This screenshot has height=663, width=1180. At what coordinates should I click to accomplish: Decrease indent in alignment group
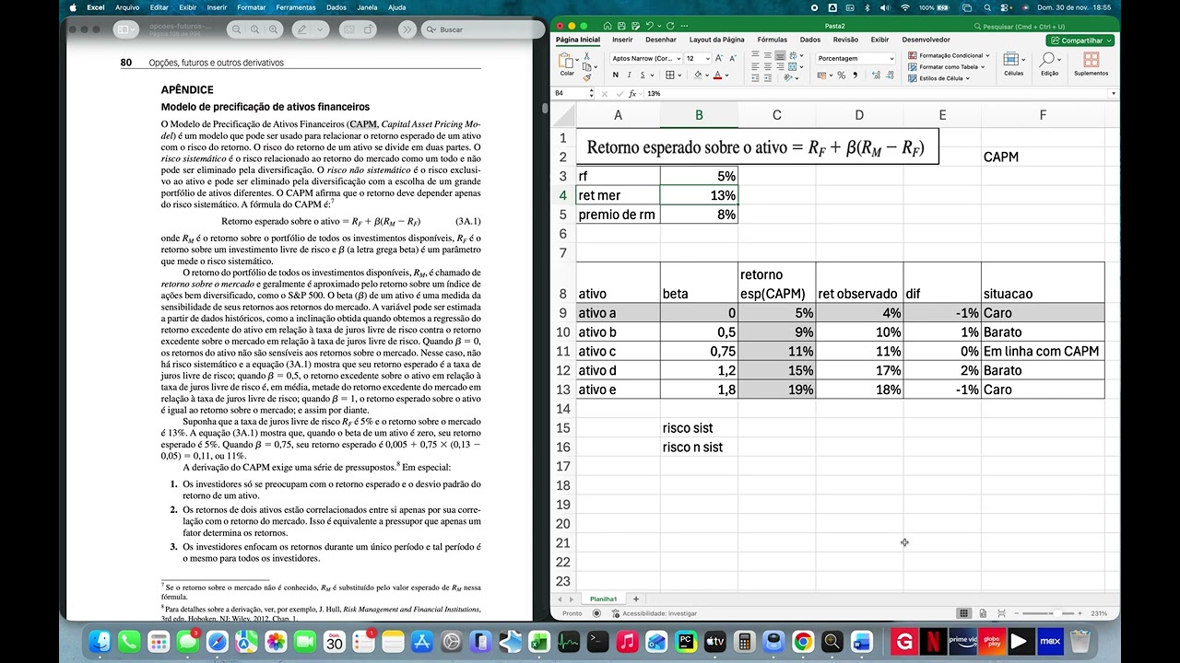pos(755,77)
